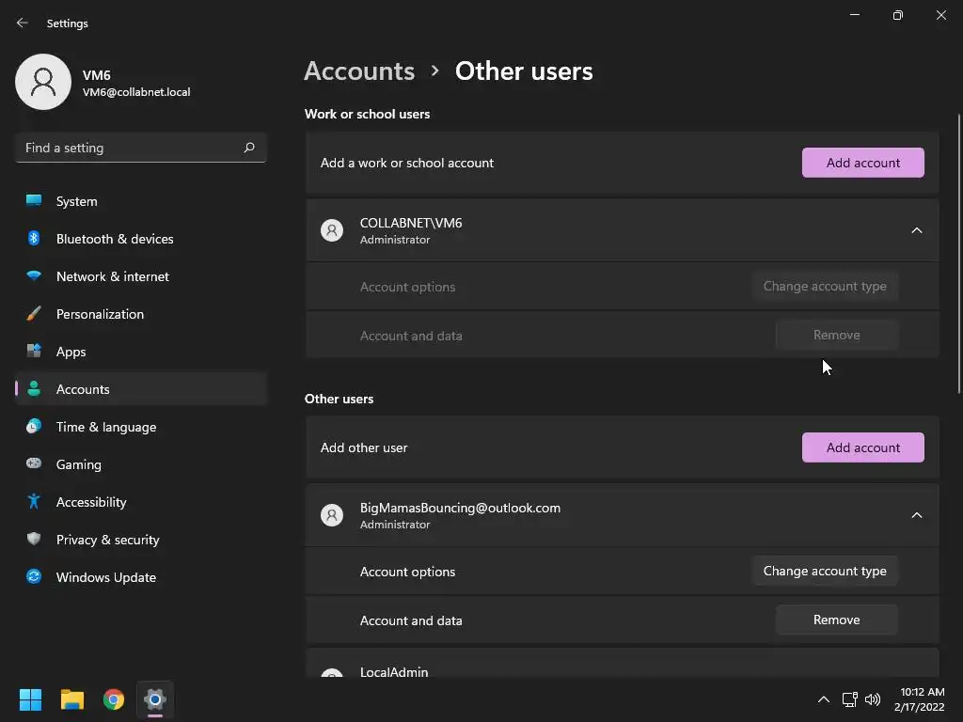Open File Explorer from the taskbar
The height and width of the screenshot is (722, 963).
tap(72, 699)
